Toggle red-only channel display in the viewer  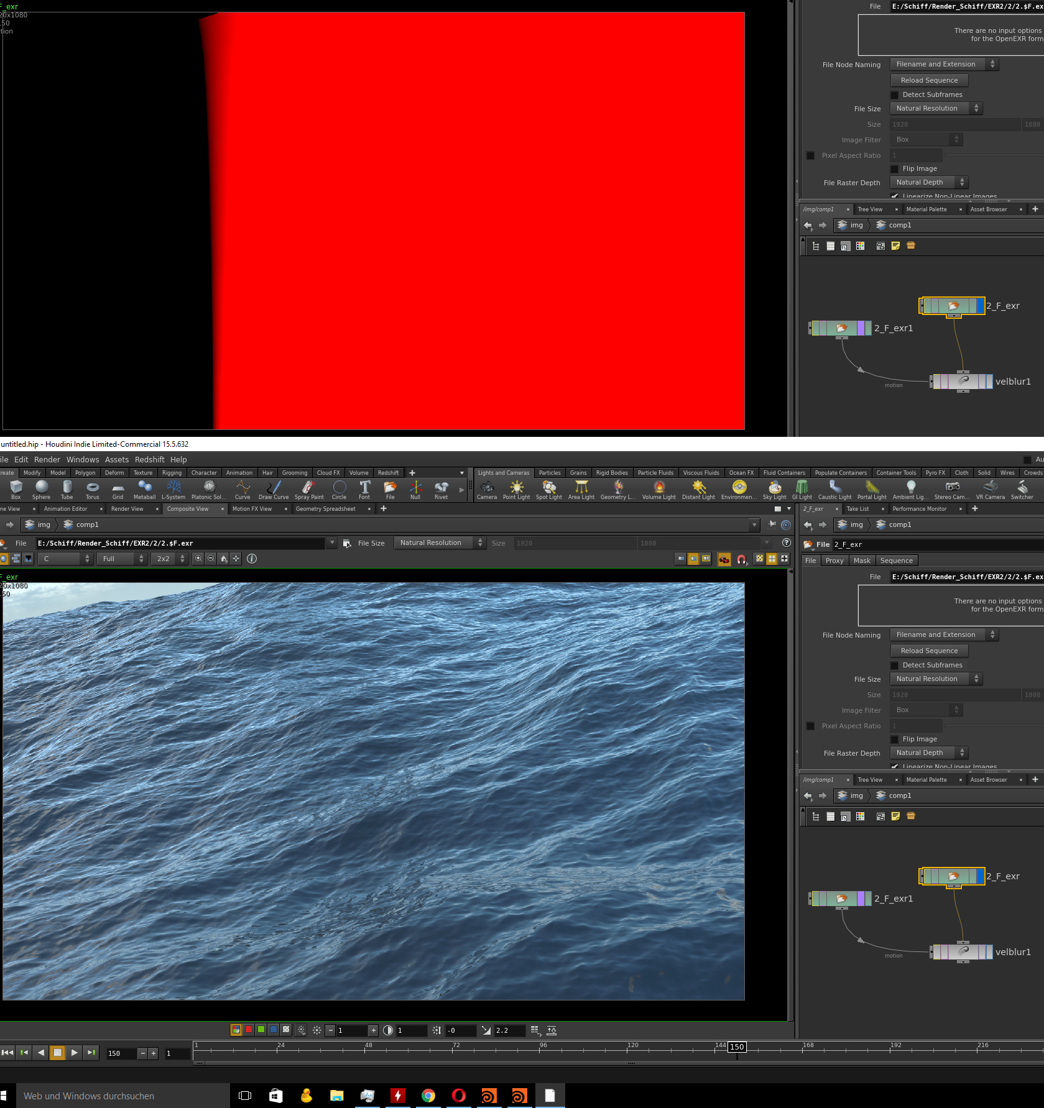click(248, 1030)
